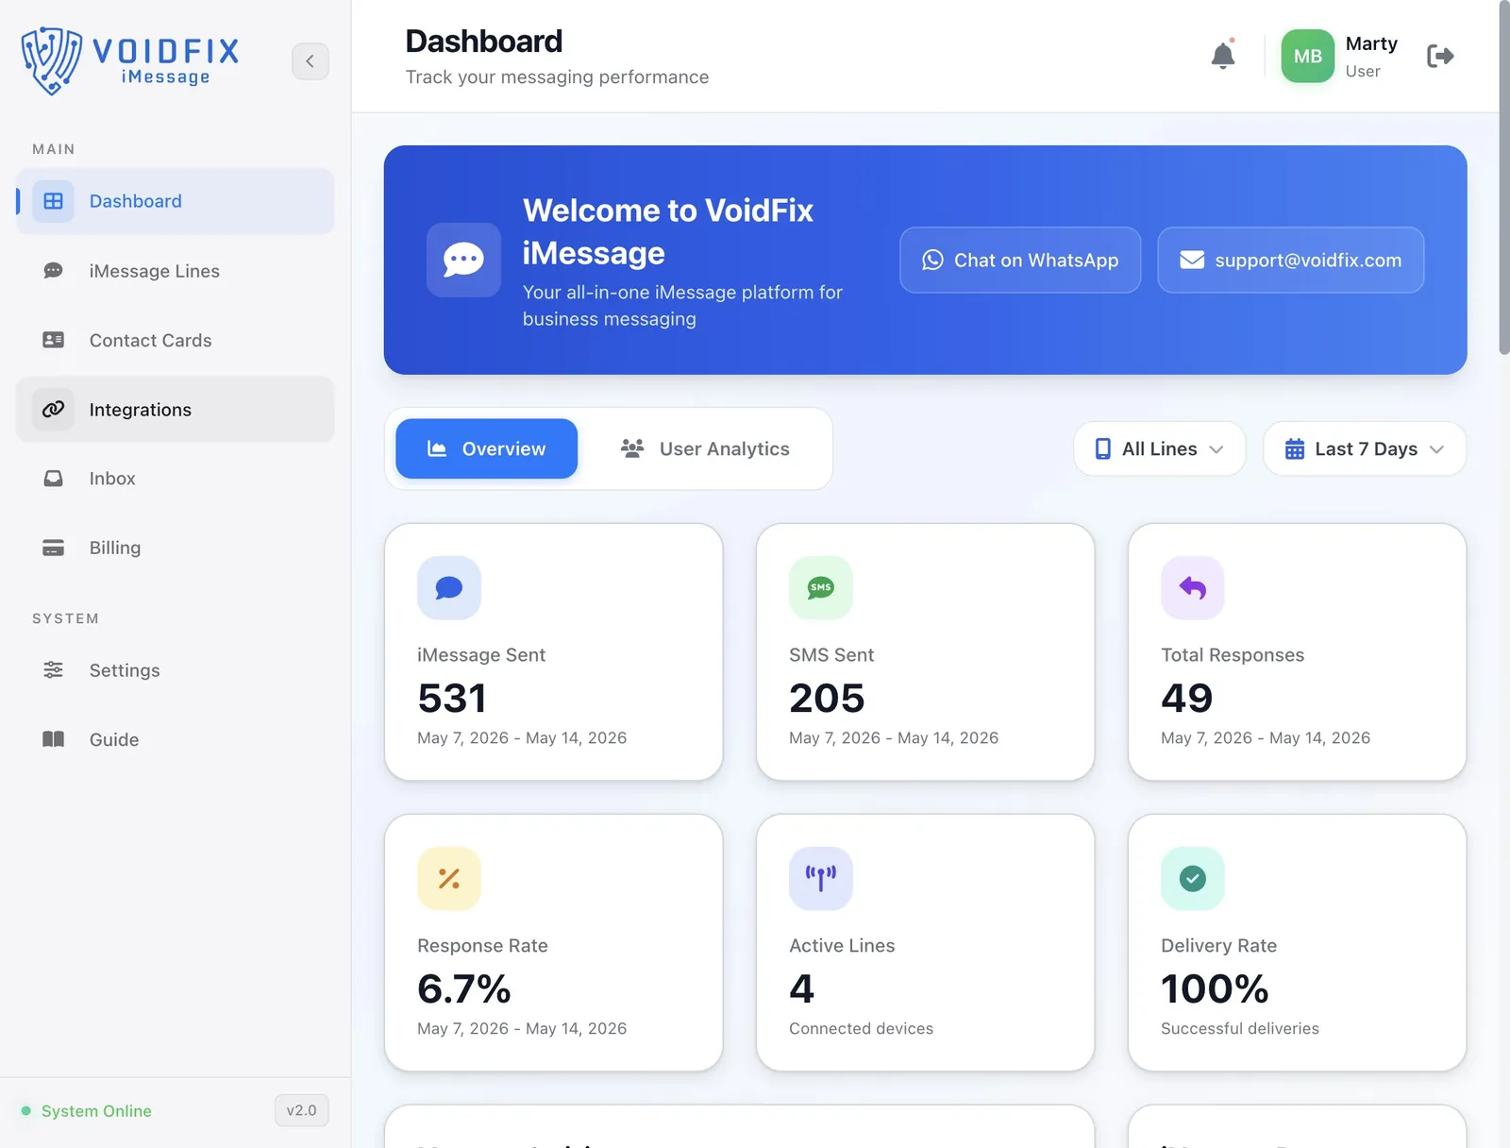Viewport: 1510px width, 1148px height.
Task: Click the yellow Response Rate percent icon
Action: click(449, 879)
